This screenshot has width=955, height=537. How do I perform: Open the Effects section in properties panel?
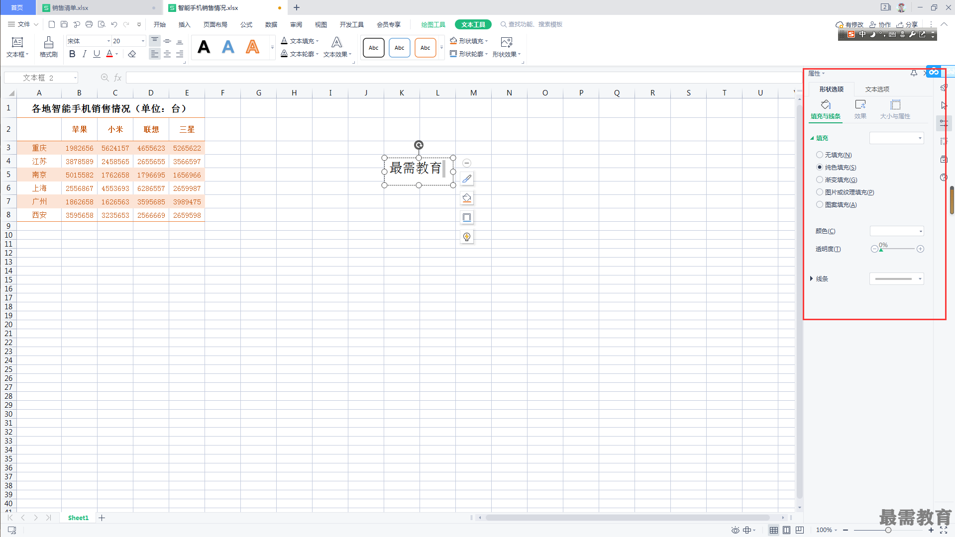tap(860, 109)
